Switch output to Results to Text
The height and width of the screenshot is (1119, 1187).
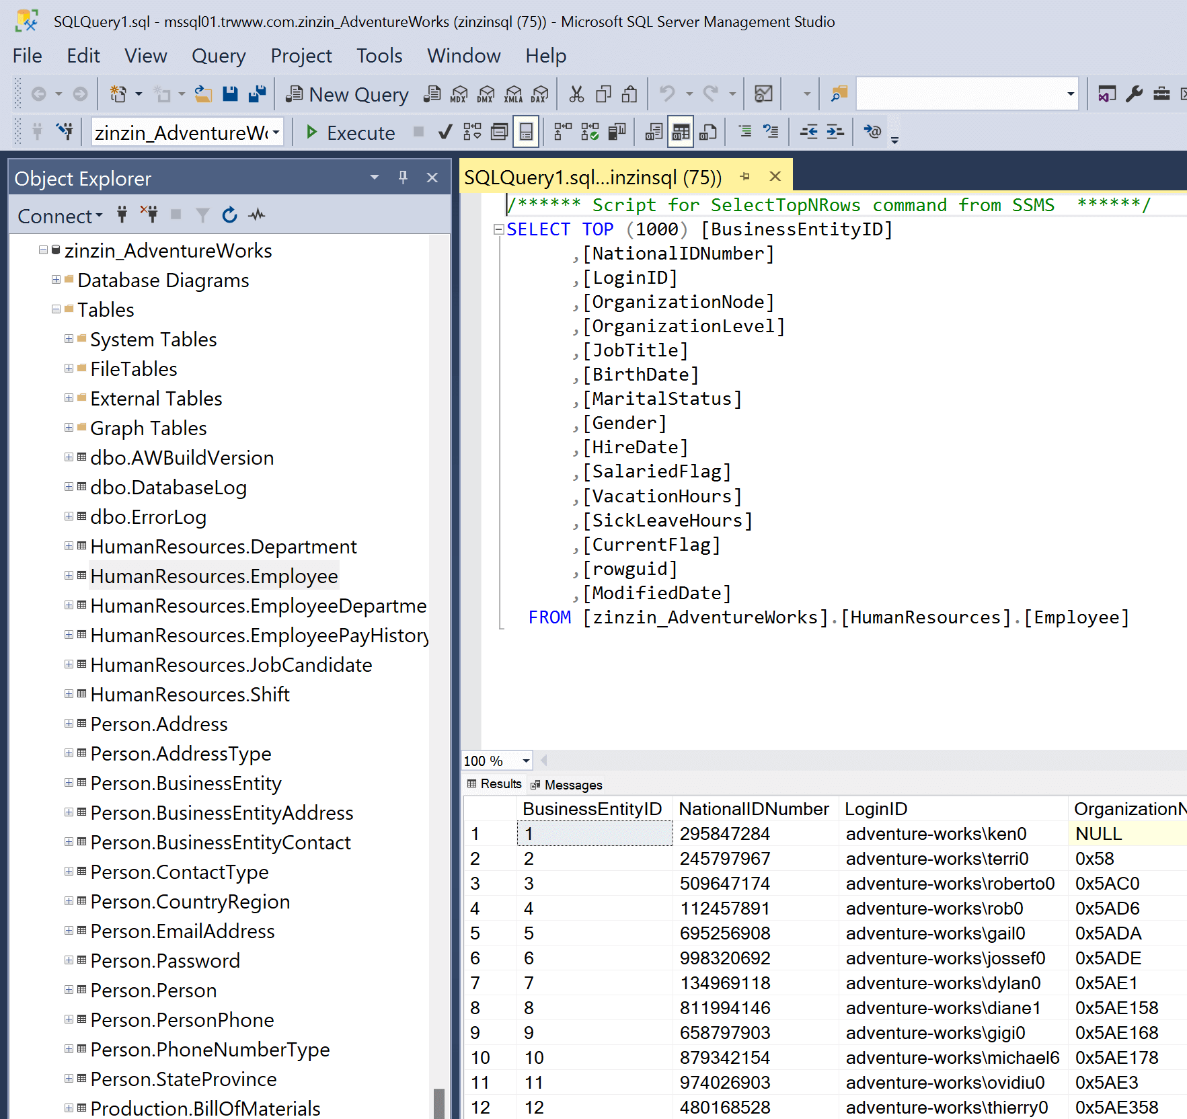pyautogui.click(x=654, y=132)
